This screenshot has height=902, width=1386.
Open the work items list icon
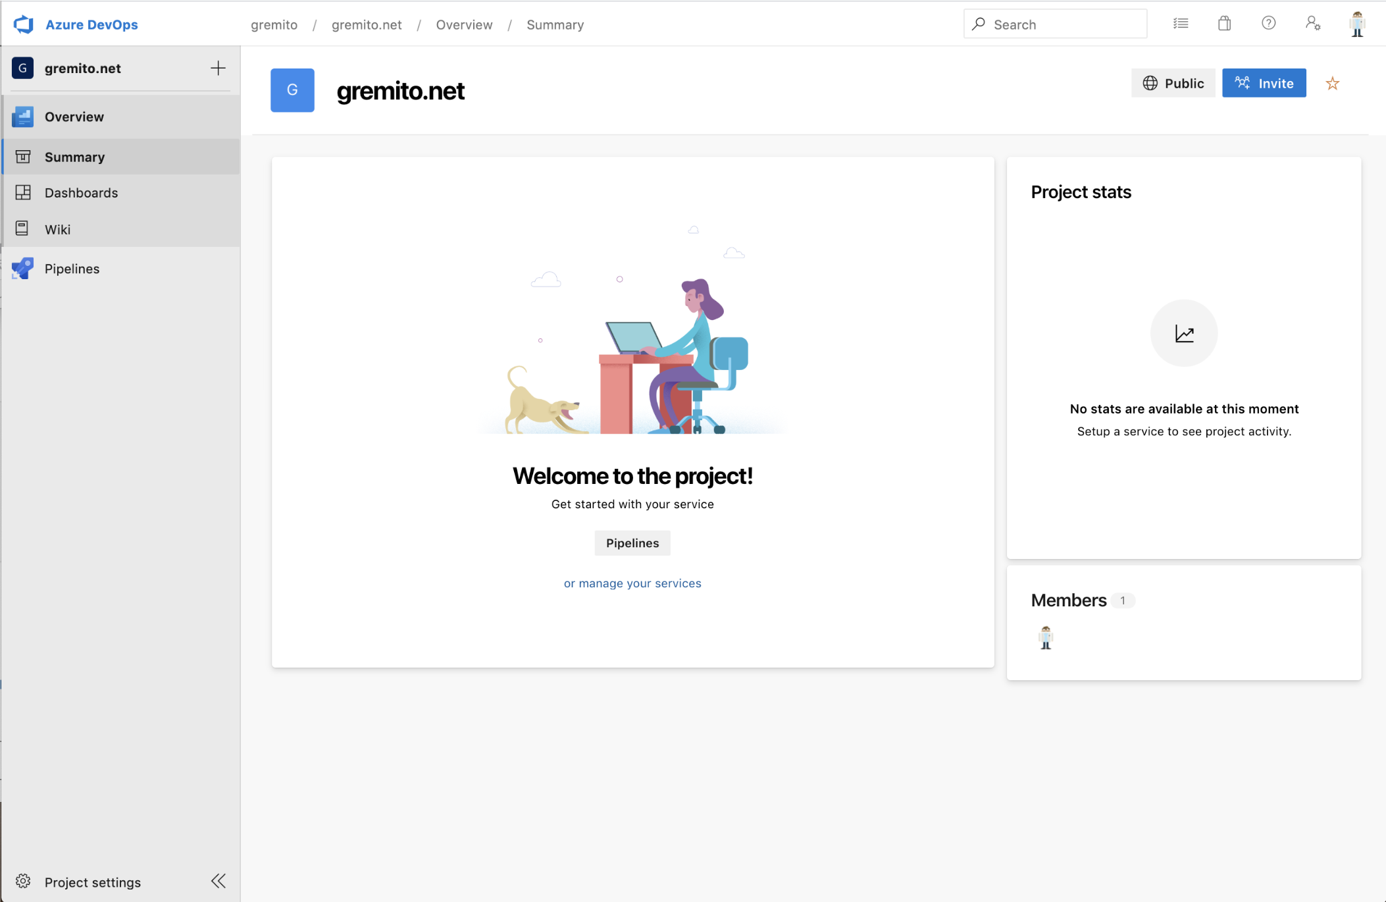[1181, 24]
